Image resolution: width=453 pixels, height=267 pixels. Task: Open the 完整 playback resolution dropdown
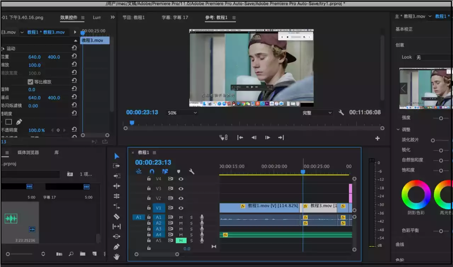pos(317,113)
